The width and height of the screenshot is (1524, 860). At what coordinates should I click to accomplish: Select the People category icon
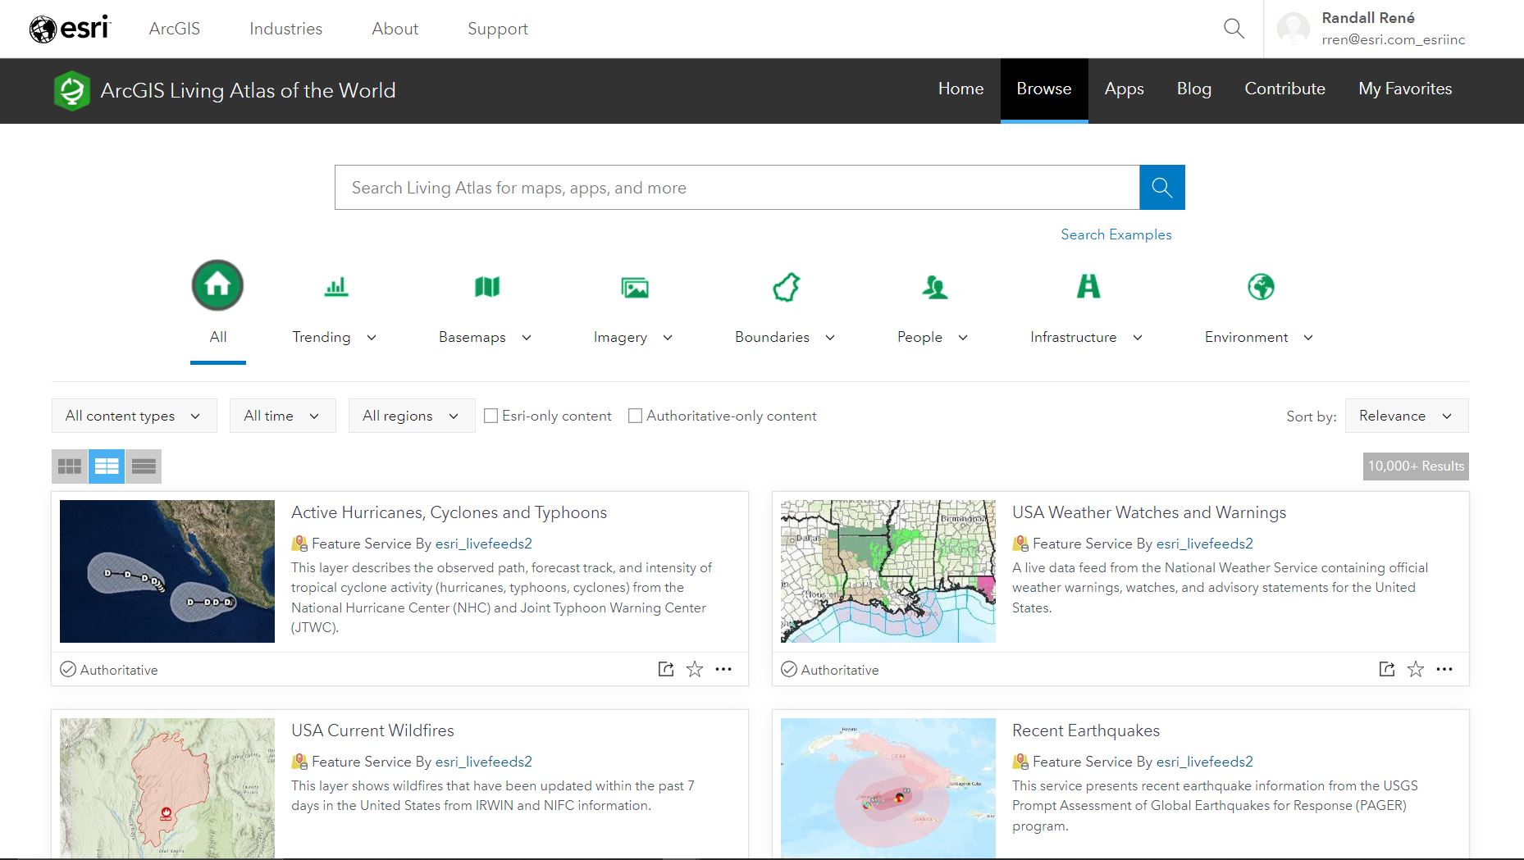coord(935,287)
